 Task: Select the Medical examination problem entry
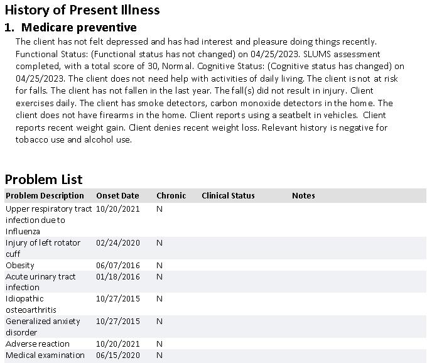45,355
